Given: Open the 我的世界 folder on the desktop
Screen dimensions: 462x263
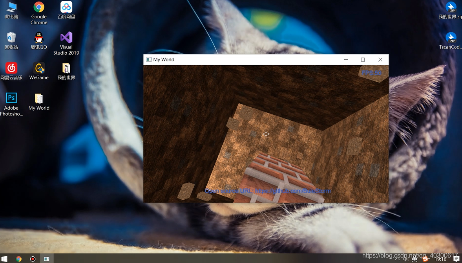Looking at the screenshot, I should [66, 71].
